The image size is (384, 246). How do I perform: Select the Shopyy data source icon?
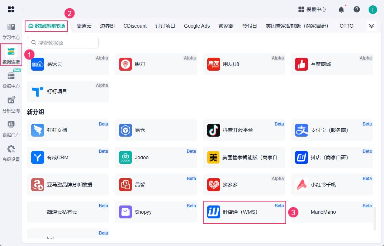tap(125, 212)
